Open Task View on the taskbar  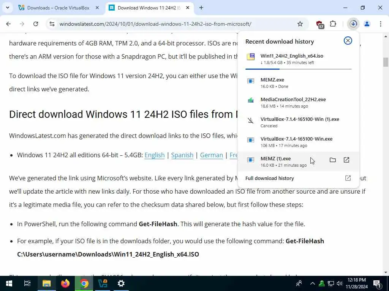point(27,283)
